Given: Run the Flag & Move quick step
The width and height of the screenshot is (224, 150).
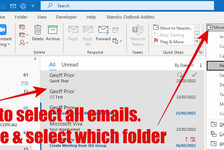Looking at the screenshot, I should (x=171, y=42).
